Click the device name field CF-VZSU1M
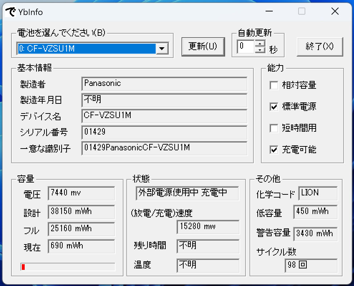The image size is (354, 286). click(x=164, y=116)
